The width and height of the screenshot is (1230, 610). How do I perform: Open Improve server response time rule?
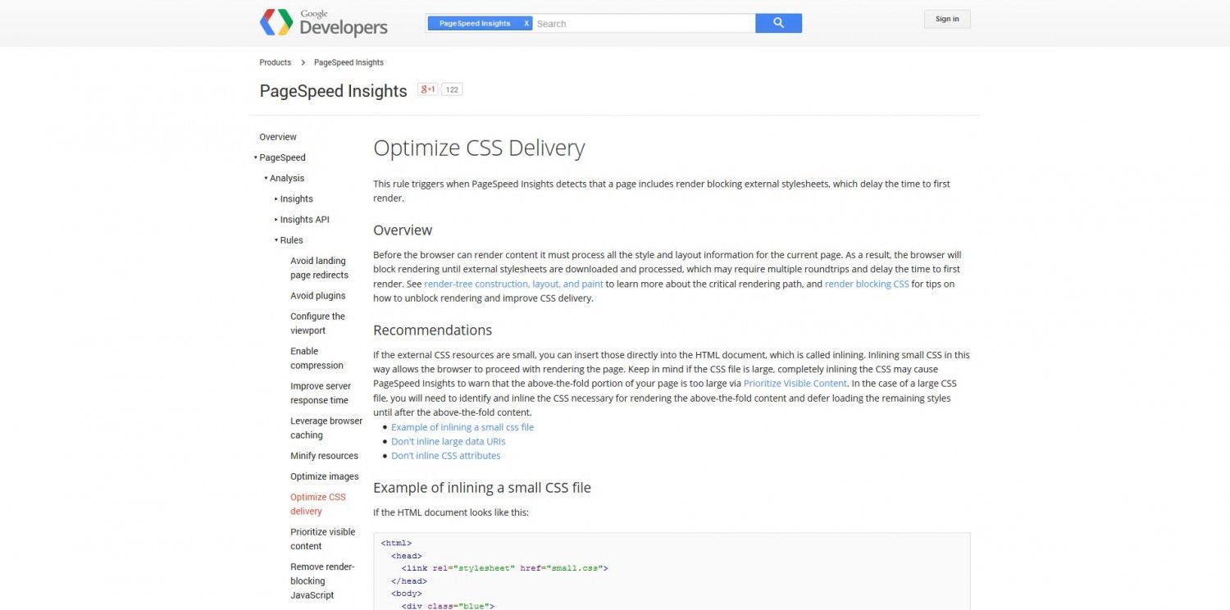click(321, 393)
